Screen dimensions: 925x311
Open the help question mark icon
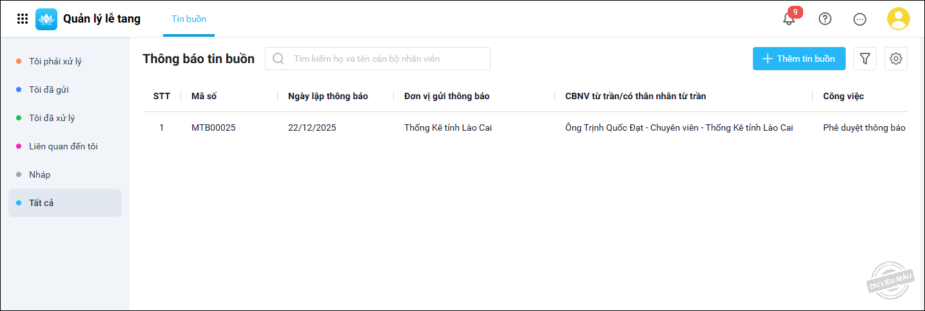pos(825,19)
